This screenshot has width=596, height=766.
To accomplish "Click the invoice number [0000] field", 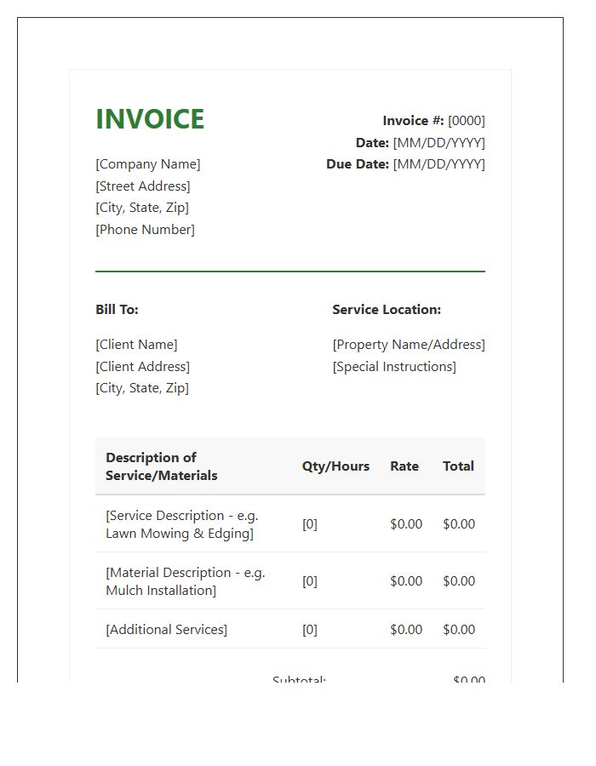I will [x=467, y=121].
